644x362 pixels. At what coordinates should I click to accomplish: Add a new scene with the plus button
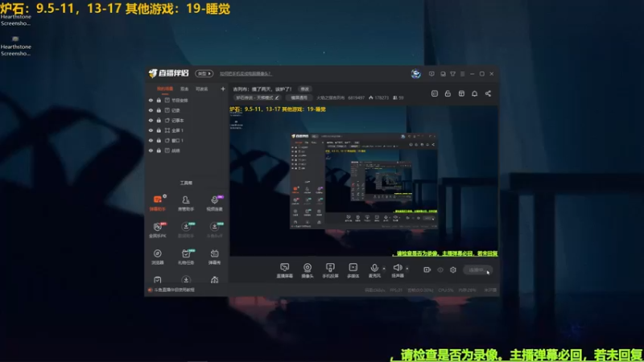[x=223, y=88]
